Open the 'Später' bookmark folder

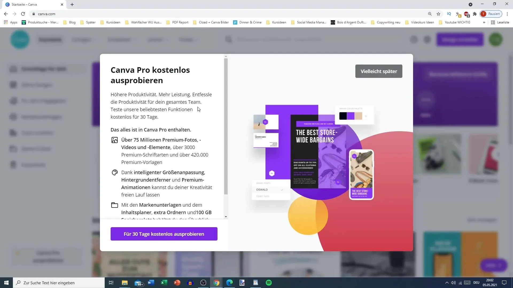[x=88, y=22]
